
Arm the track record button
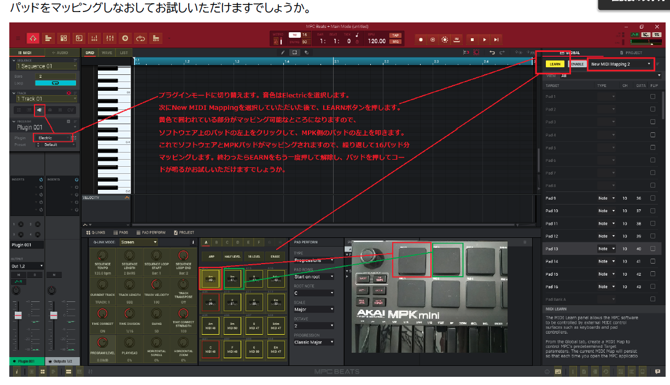[x=69, y=93]
